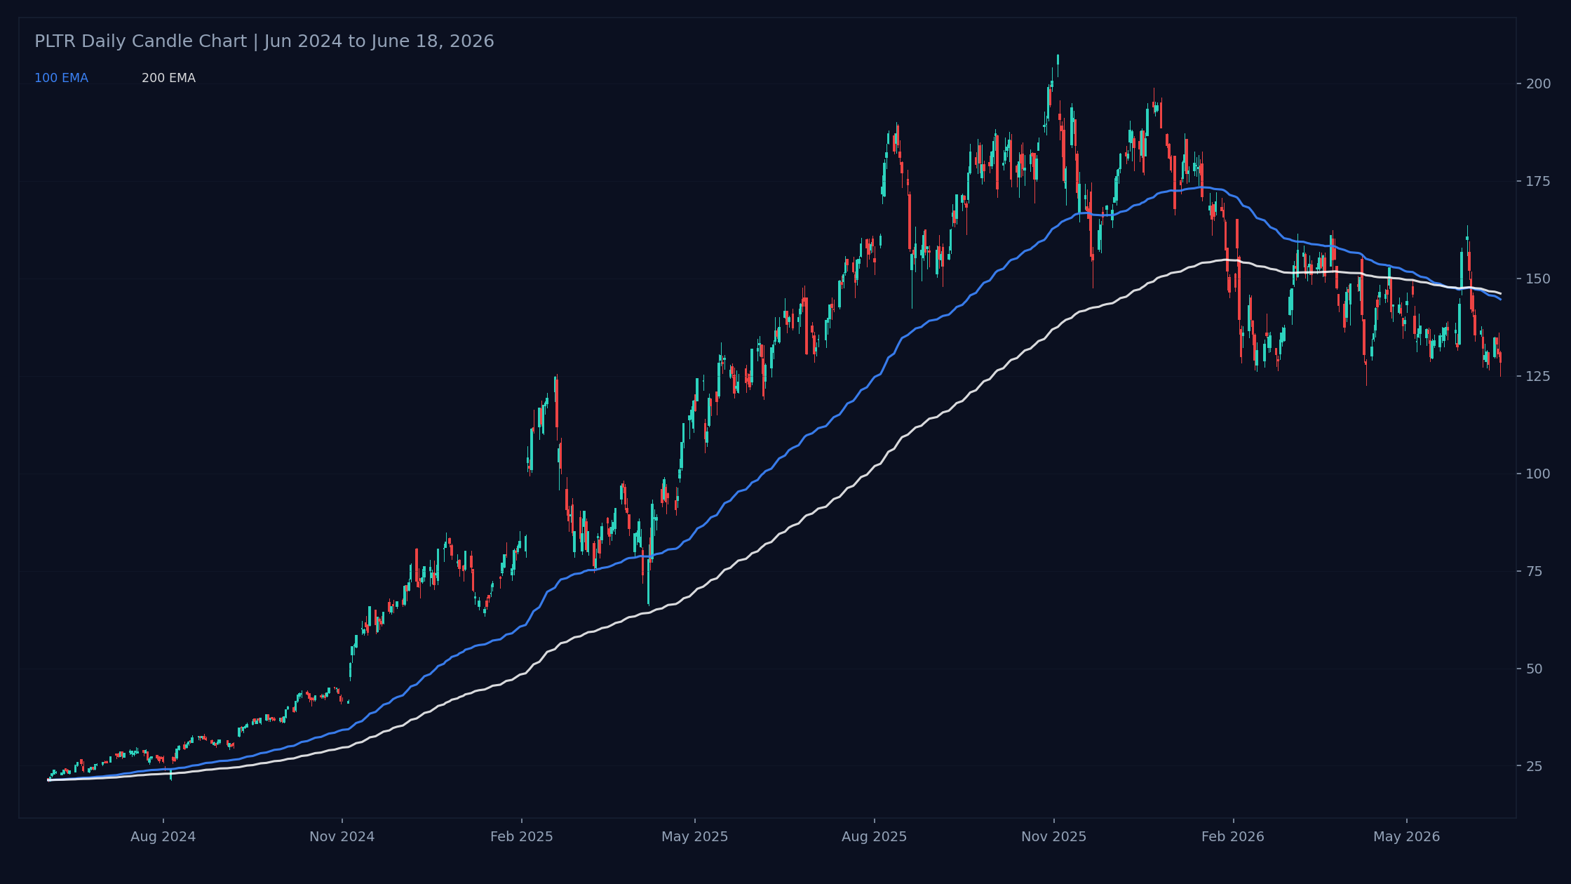The width and height of the screenshot is (1571, 884).
Task: Click the Aug 2024 date axis label
Action: tap(163, 837)
